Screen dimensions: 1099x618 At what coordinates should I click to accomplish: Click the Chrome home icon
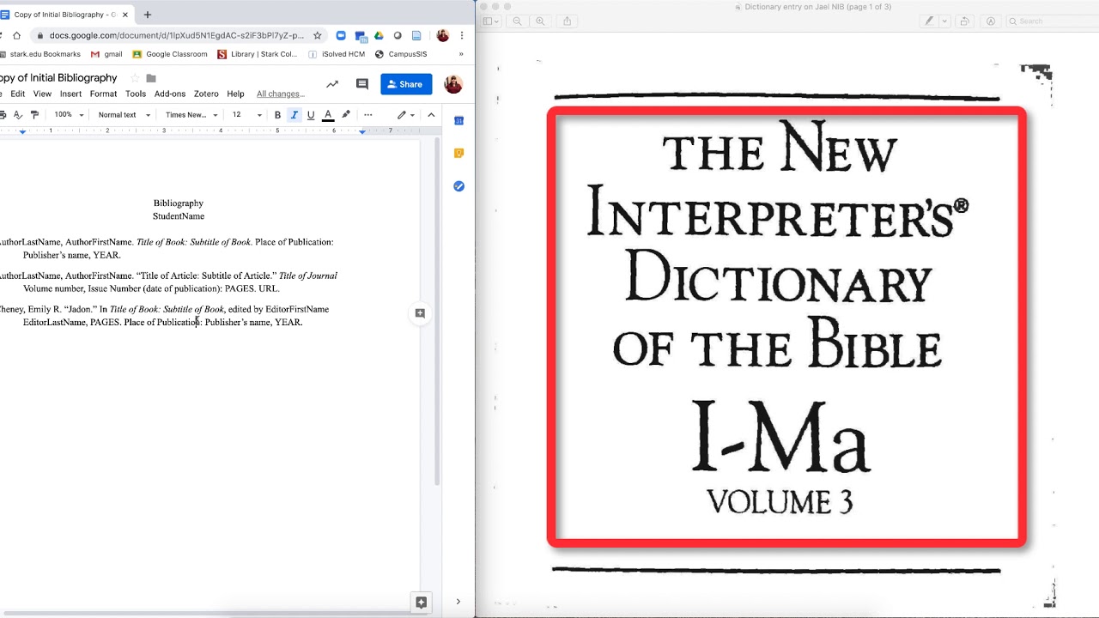click(16, 35)
